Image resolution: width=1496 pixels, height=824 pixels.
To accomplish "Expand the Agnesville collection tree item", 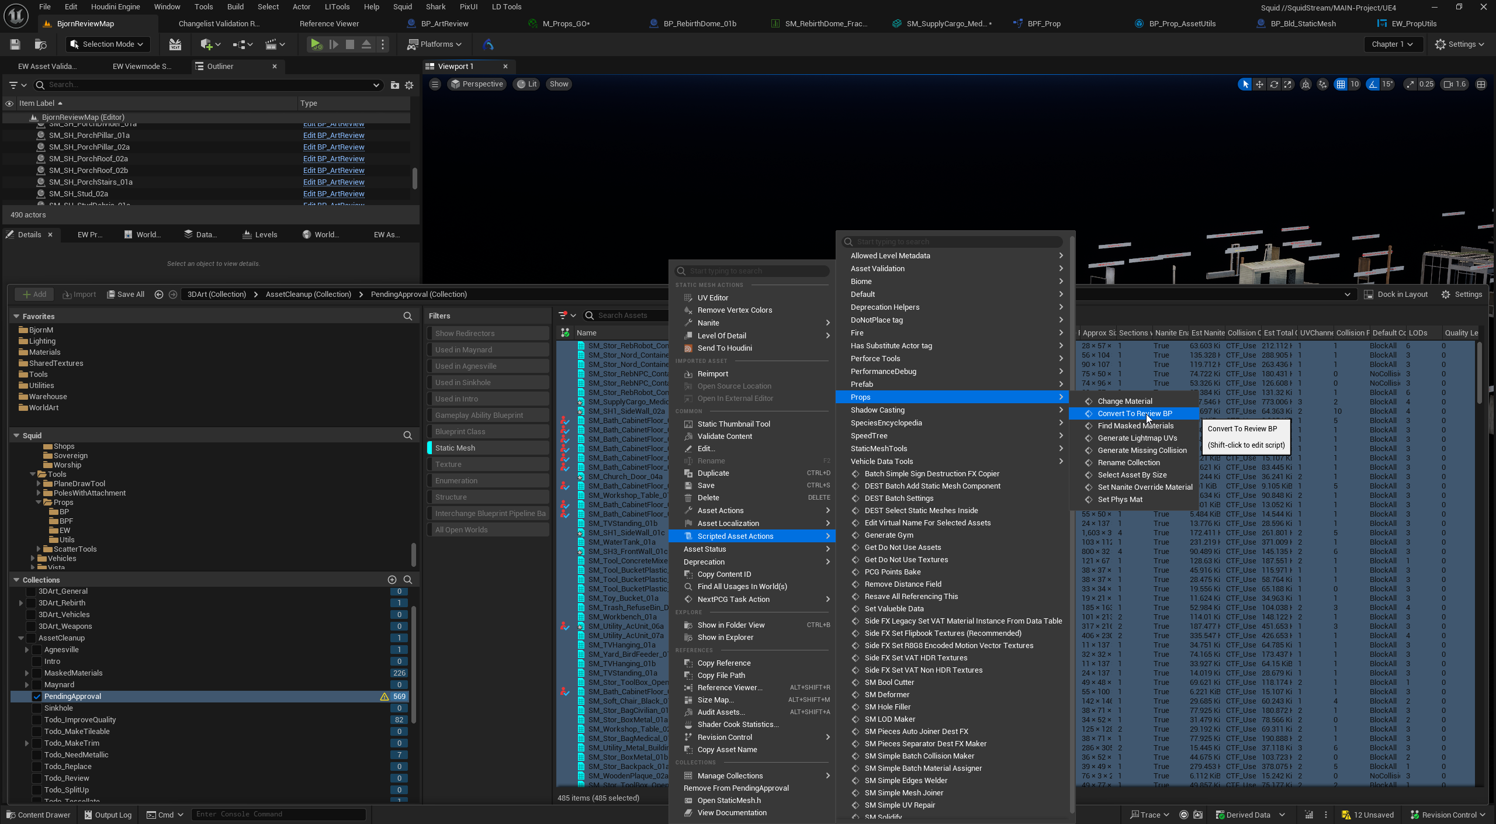I will tap(27, 650).
